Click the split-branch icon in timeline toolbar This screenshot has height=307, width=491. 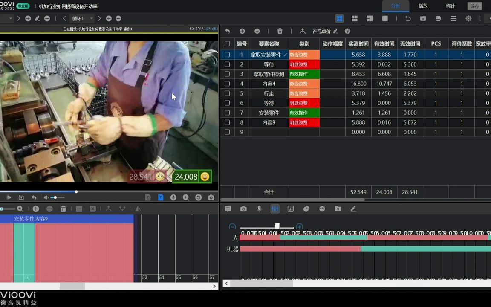pyautogui.click(x=123, y=209)
